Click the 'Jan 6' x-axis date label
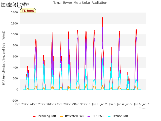 tap(137, 104)
